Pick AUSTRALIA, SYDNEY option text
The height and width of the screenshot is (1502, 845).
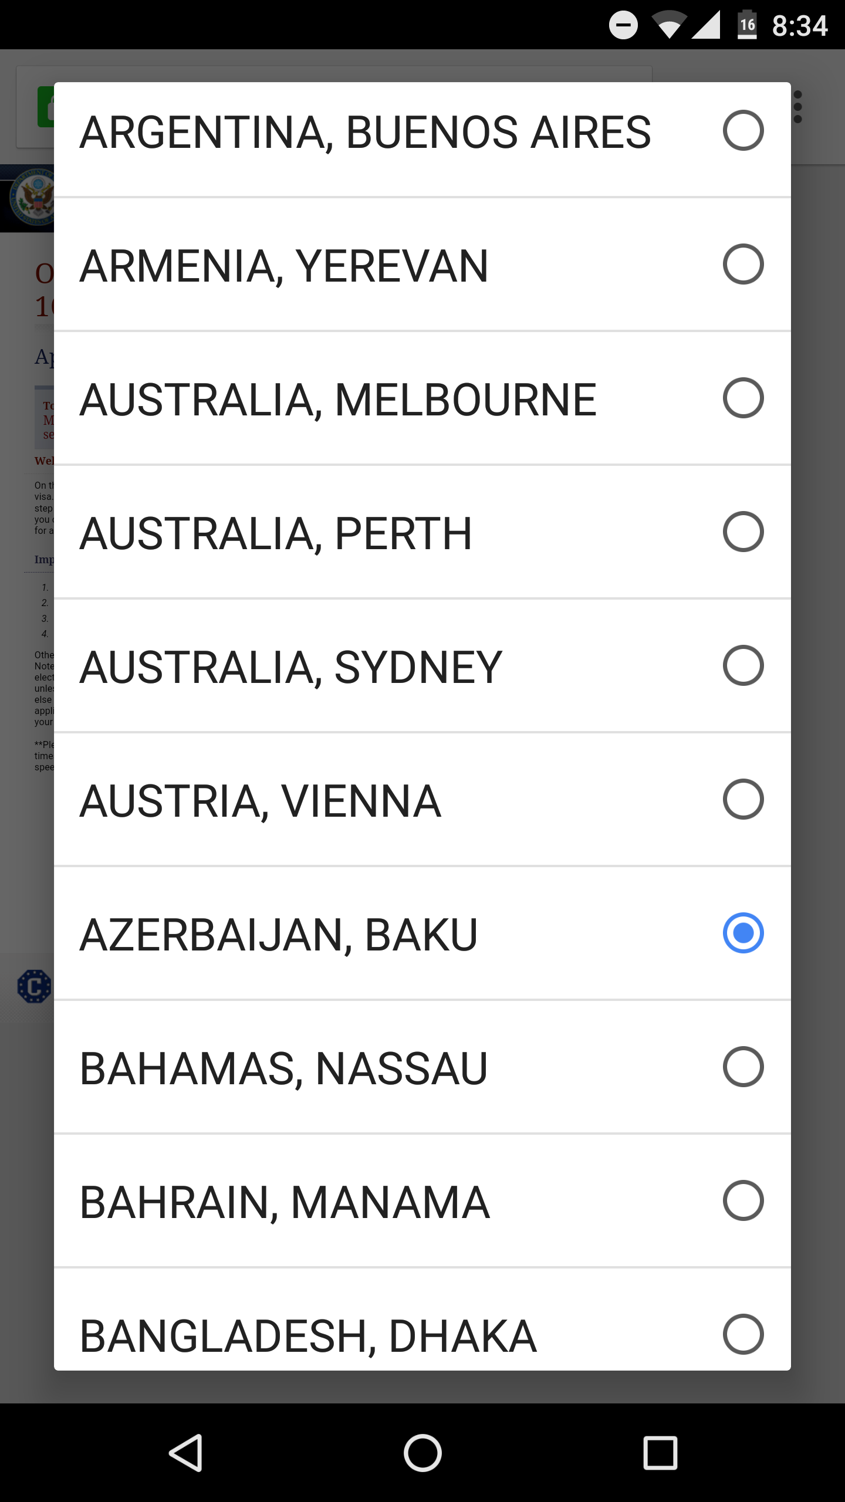pyautogui.click(x=291, y=667)
